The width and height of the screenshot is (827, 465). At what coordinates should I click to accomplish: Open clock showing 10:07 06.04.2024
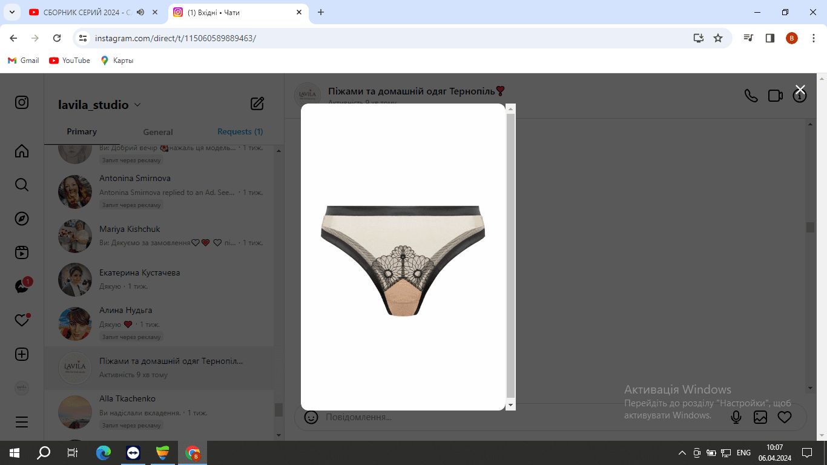click(x=774, y=452)
